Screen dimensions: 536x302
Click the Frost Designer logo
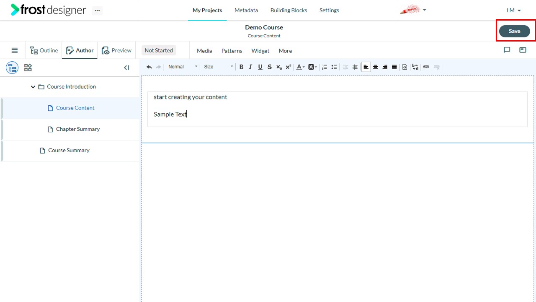pos(48,10)
